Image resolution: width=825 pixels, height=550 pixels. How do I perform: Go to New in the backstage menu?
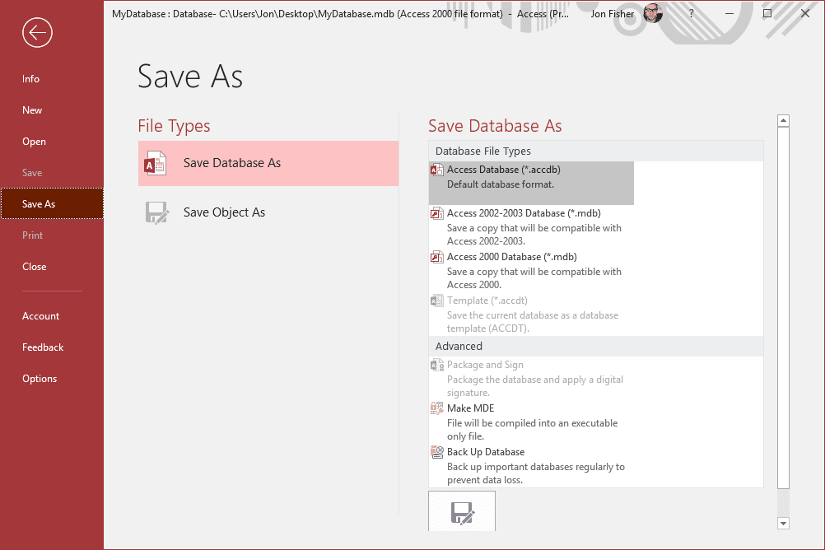click(32, 110)
